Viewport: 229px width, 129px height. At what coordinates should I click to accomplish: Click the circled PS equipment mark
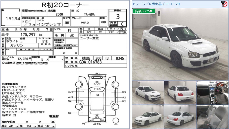pos(110,29)
